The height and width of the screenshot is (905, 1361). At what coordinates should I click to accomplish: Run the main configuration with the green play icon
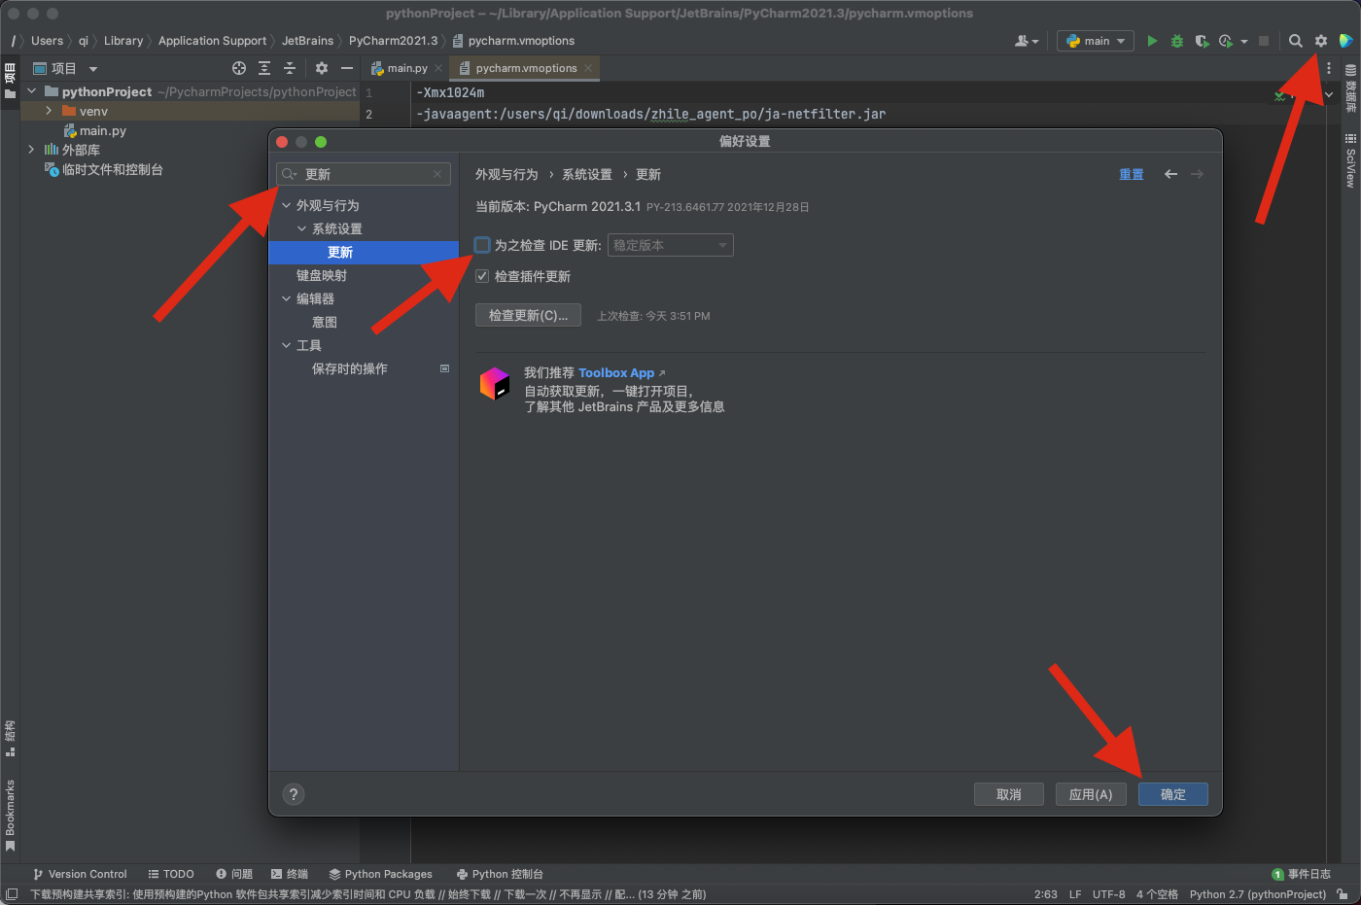1152,41
